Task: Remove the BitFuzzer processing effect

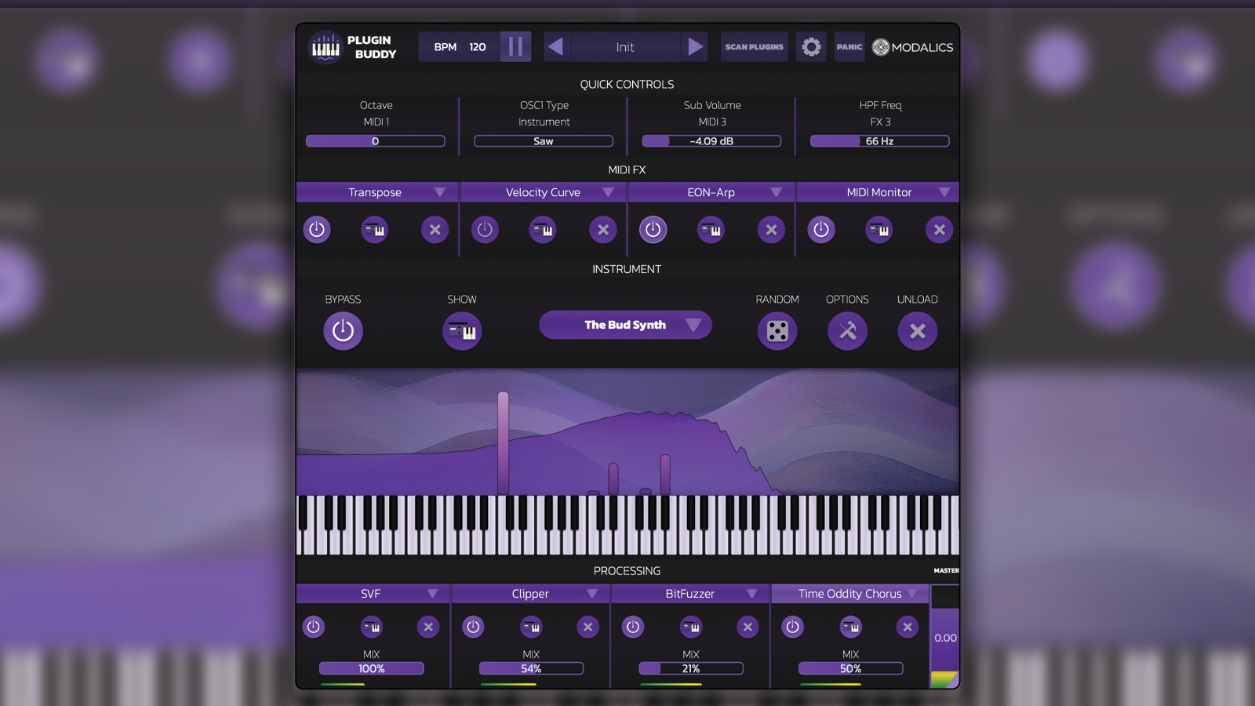Action: click(748, 627)
